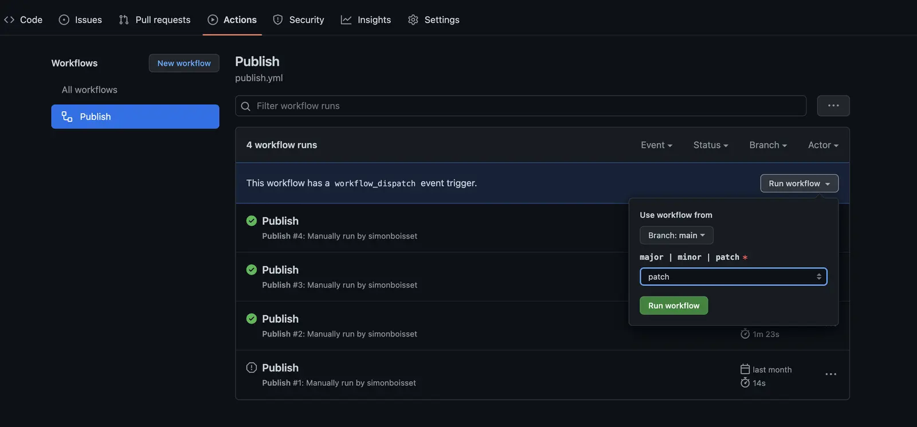Go to Pull requests tab
917x427 pixels.
[155, 19]
